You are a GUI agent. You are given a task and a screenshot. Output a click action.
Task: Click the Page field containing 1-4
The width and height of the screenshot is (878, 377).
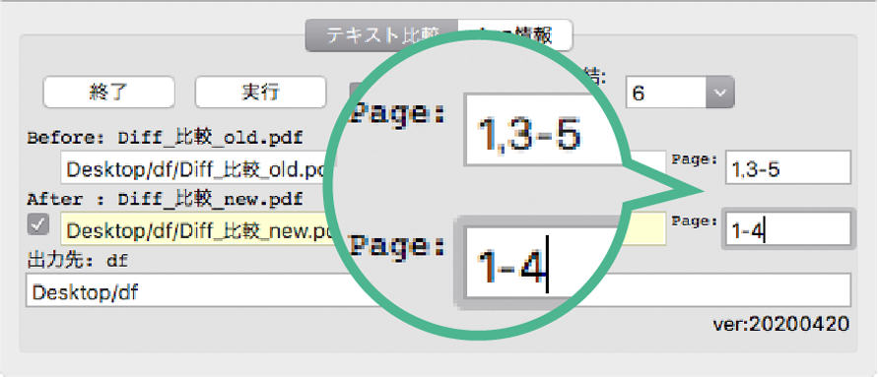788,228
